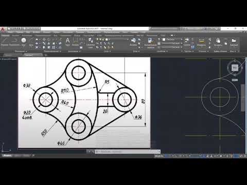Click the ViewCube top face

[x=235, y=68]
